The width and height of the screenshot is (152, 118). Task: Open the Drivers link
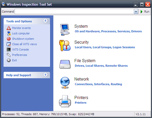click(x=136, y=31)
